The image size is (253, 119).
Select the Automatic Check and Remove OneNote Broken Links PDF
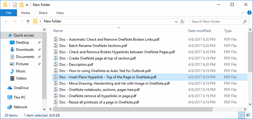click(x=109, y=39)
